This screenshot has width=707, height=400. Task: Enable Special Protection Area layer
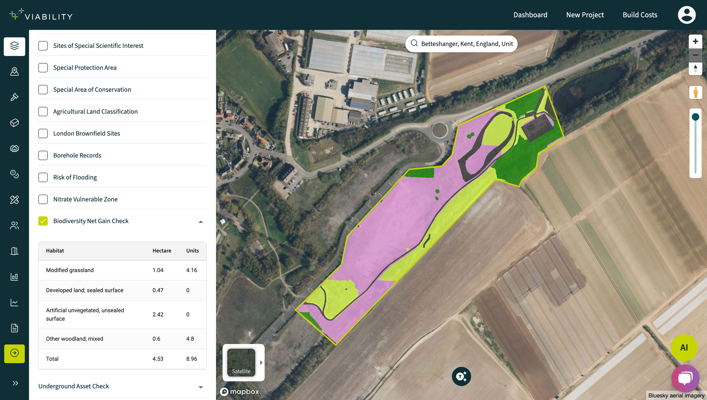pyautogui.click(x=43, y=67)
